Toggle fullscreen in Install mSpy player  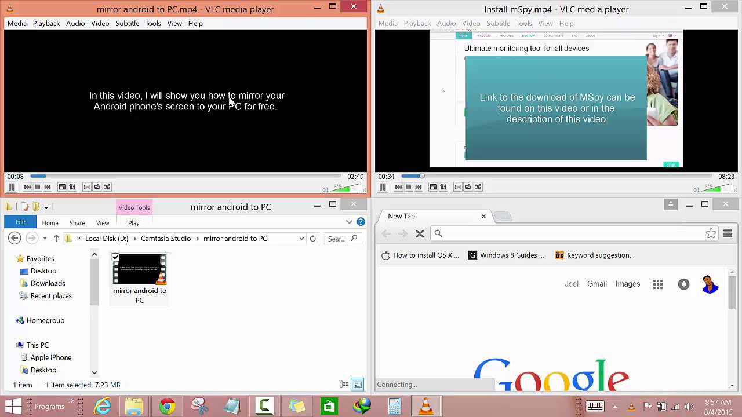pyautogui.click(x=433, y=187)
